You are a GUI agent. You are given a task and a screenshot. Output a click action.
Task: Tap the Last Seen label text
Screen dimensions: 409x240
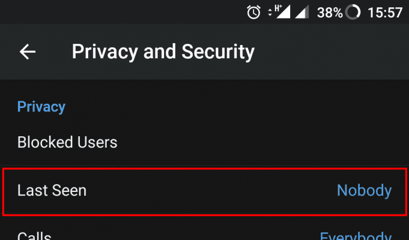click(x=52, y=190)
